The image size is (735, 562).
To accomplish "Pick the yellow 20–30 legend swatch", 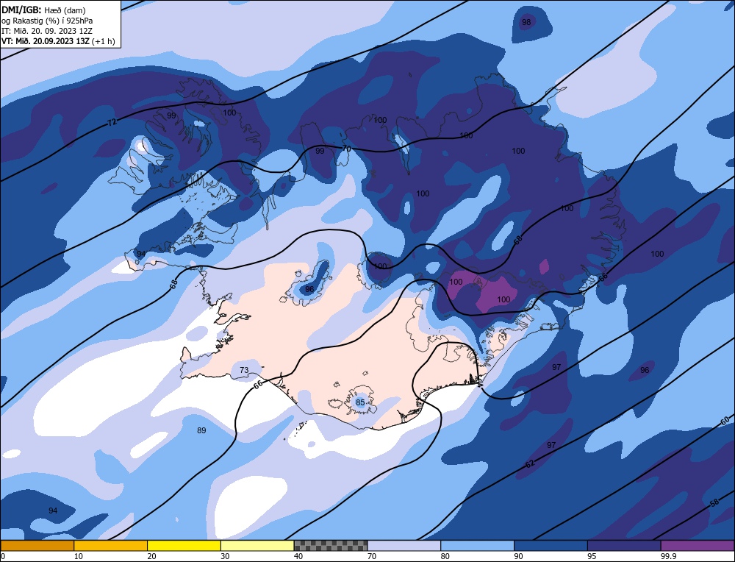I will pos(184,546).
